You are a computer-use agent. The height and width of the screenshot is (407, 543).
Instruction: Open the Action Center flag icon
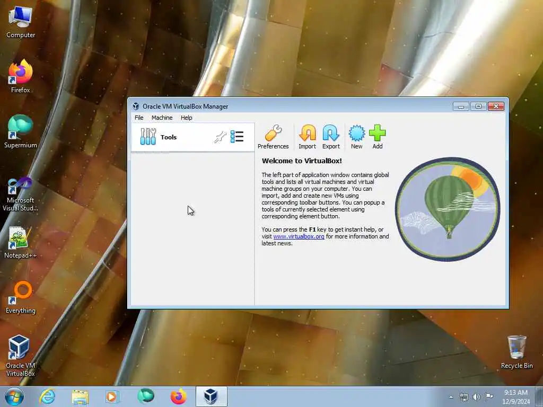point(489,396)
